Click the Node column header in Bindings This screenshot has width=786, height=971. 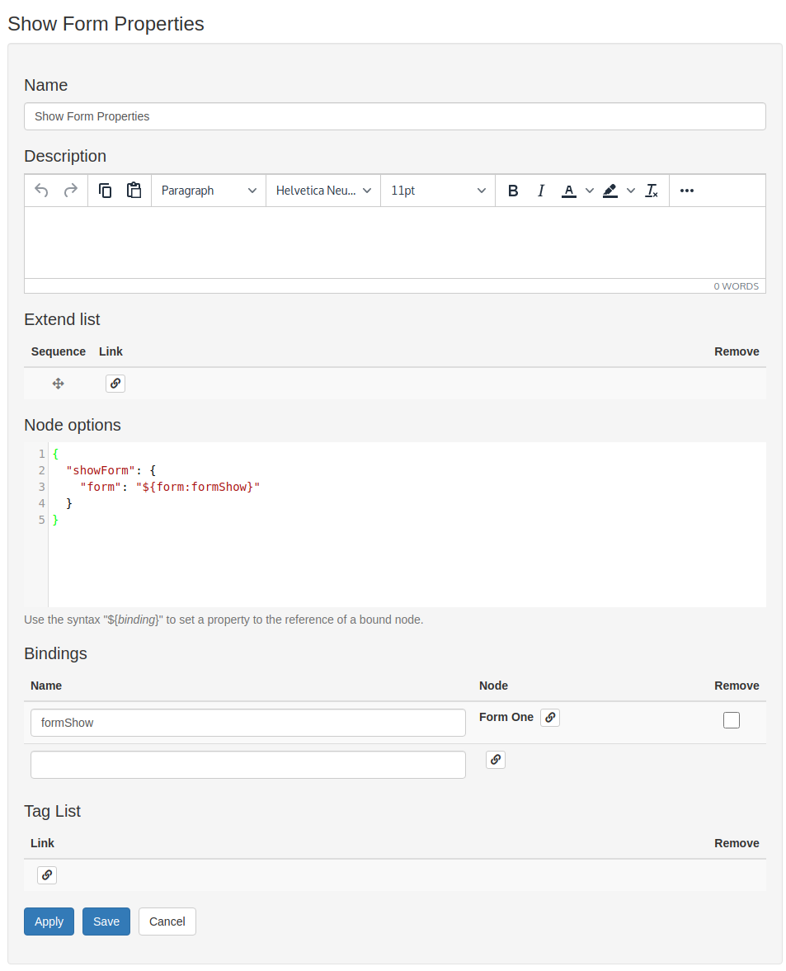pyautogui.click(x=493, y=686)
